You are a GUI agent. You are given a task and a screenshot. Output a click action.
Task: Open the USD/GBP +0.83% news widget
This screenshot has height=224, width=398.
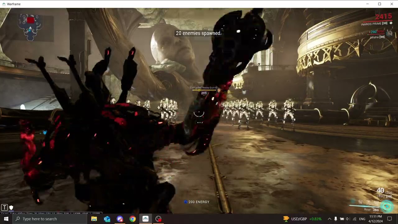(x=302, y=219)
